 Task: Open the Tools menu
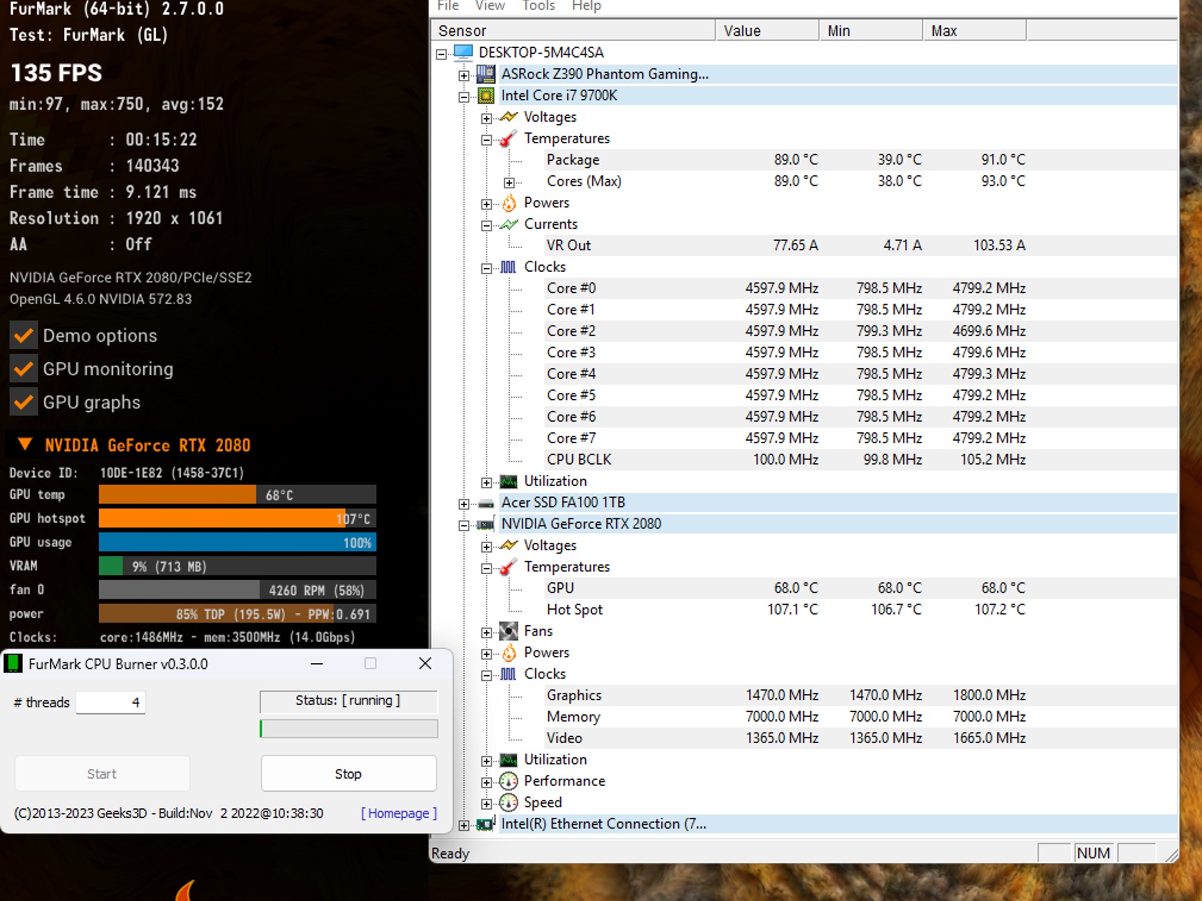tap(538, 6)
